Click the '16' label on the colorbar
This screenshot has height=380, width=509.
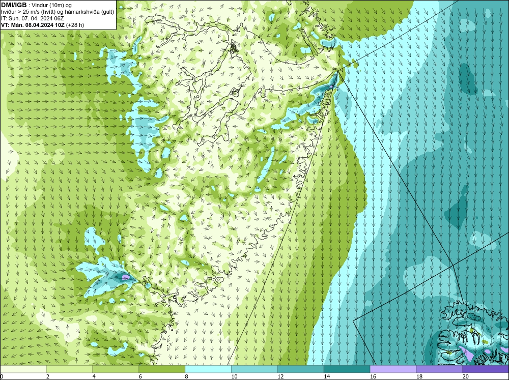[373, 376]
